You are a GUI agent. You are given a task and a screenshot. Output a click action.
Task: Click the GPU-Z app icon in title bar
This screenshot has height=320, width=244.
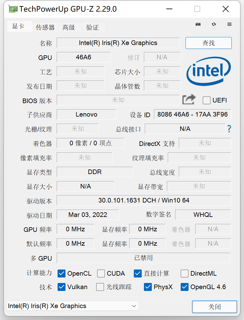pos(13,9)
